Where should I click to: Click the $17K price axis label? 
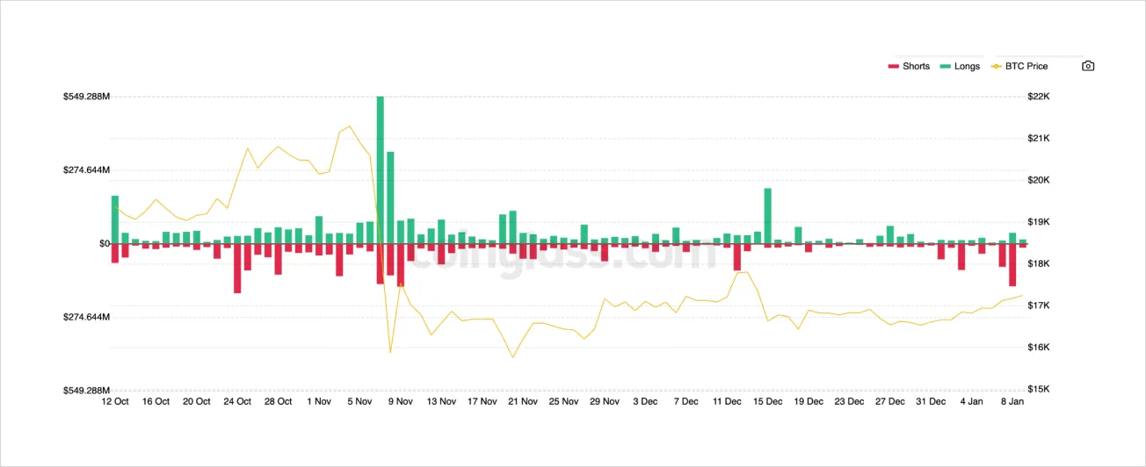[1038, 305]
